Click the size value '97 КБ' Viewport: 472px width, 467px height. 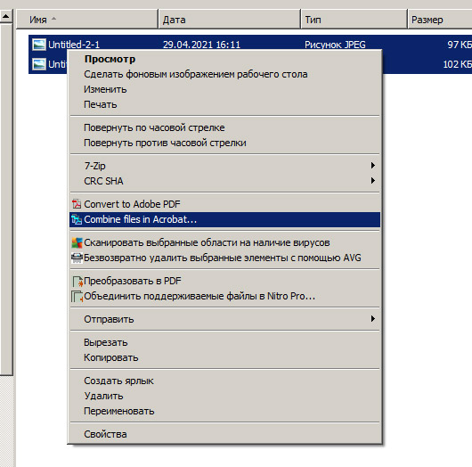tap(460, 45)
